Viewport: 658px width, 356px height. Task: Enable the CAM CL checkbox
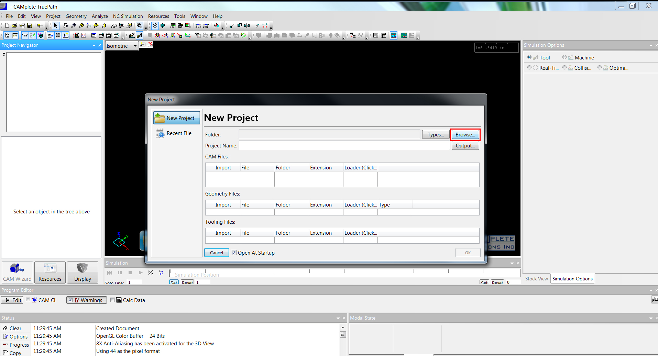click(28, 300)
